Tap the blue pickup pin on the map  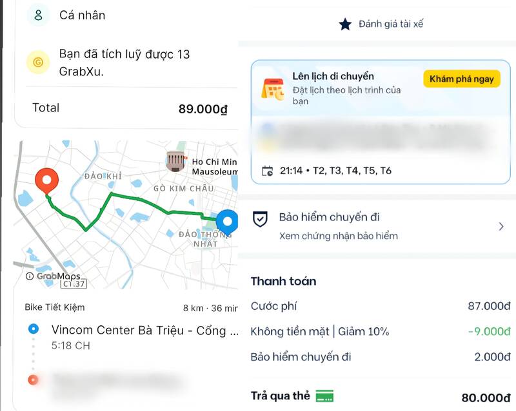227,223
